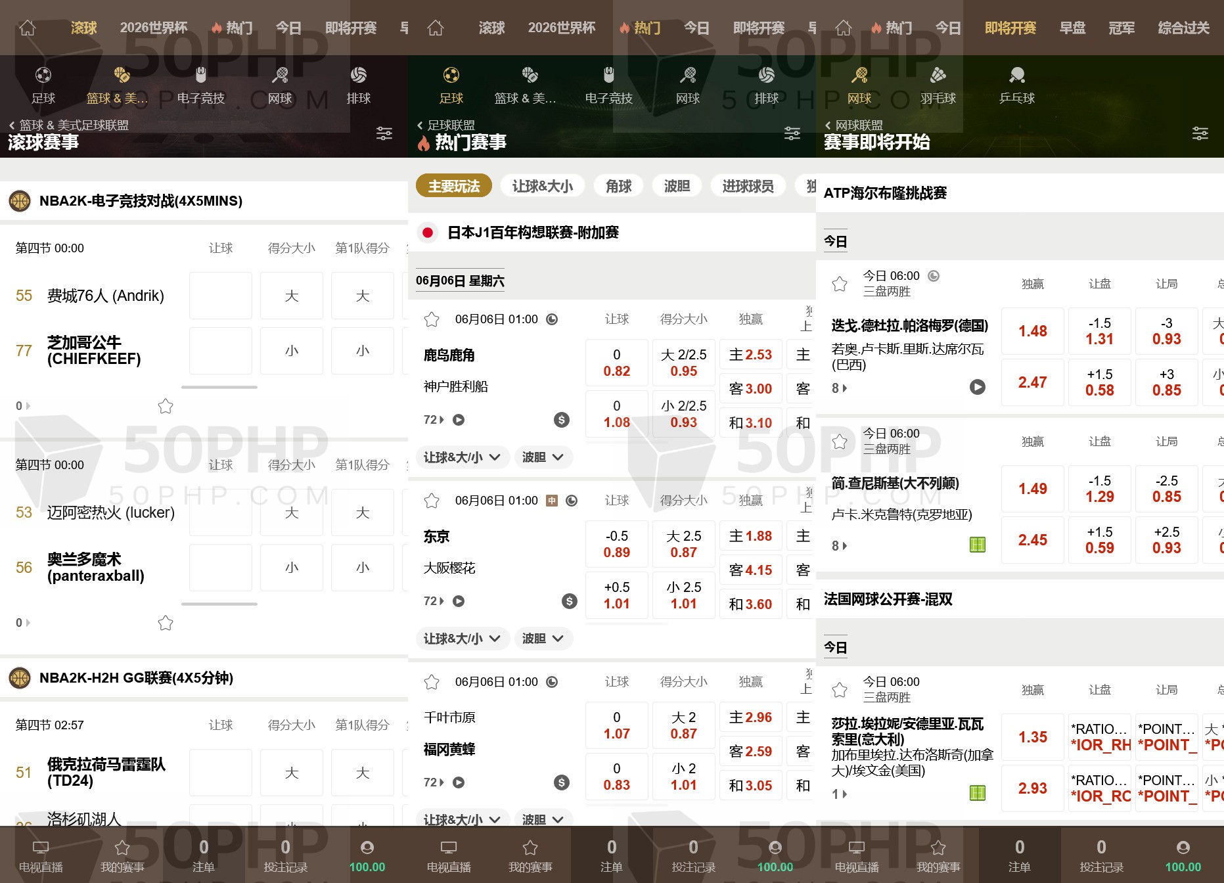
Task: Choose the 羽毛球 badminton sport icon
Action: (938, 85)
